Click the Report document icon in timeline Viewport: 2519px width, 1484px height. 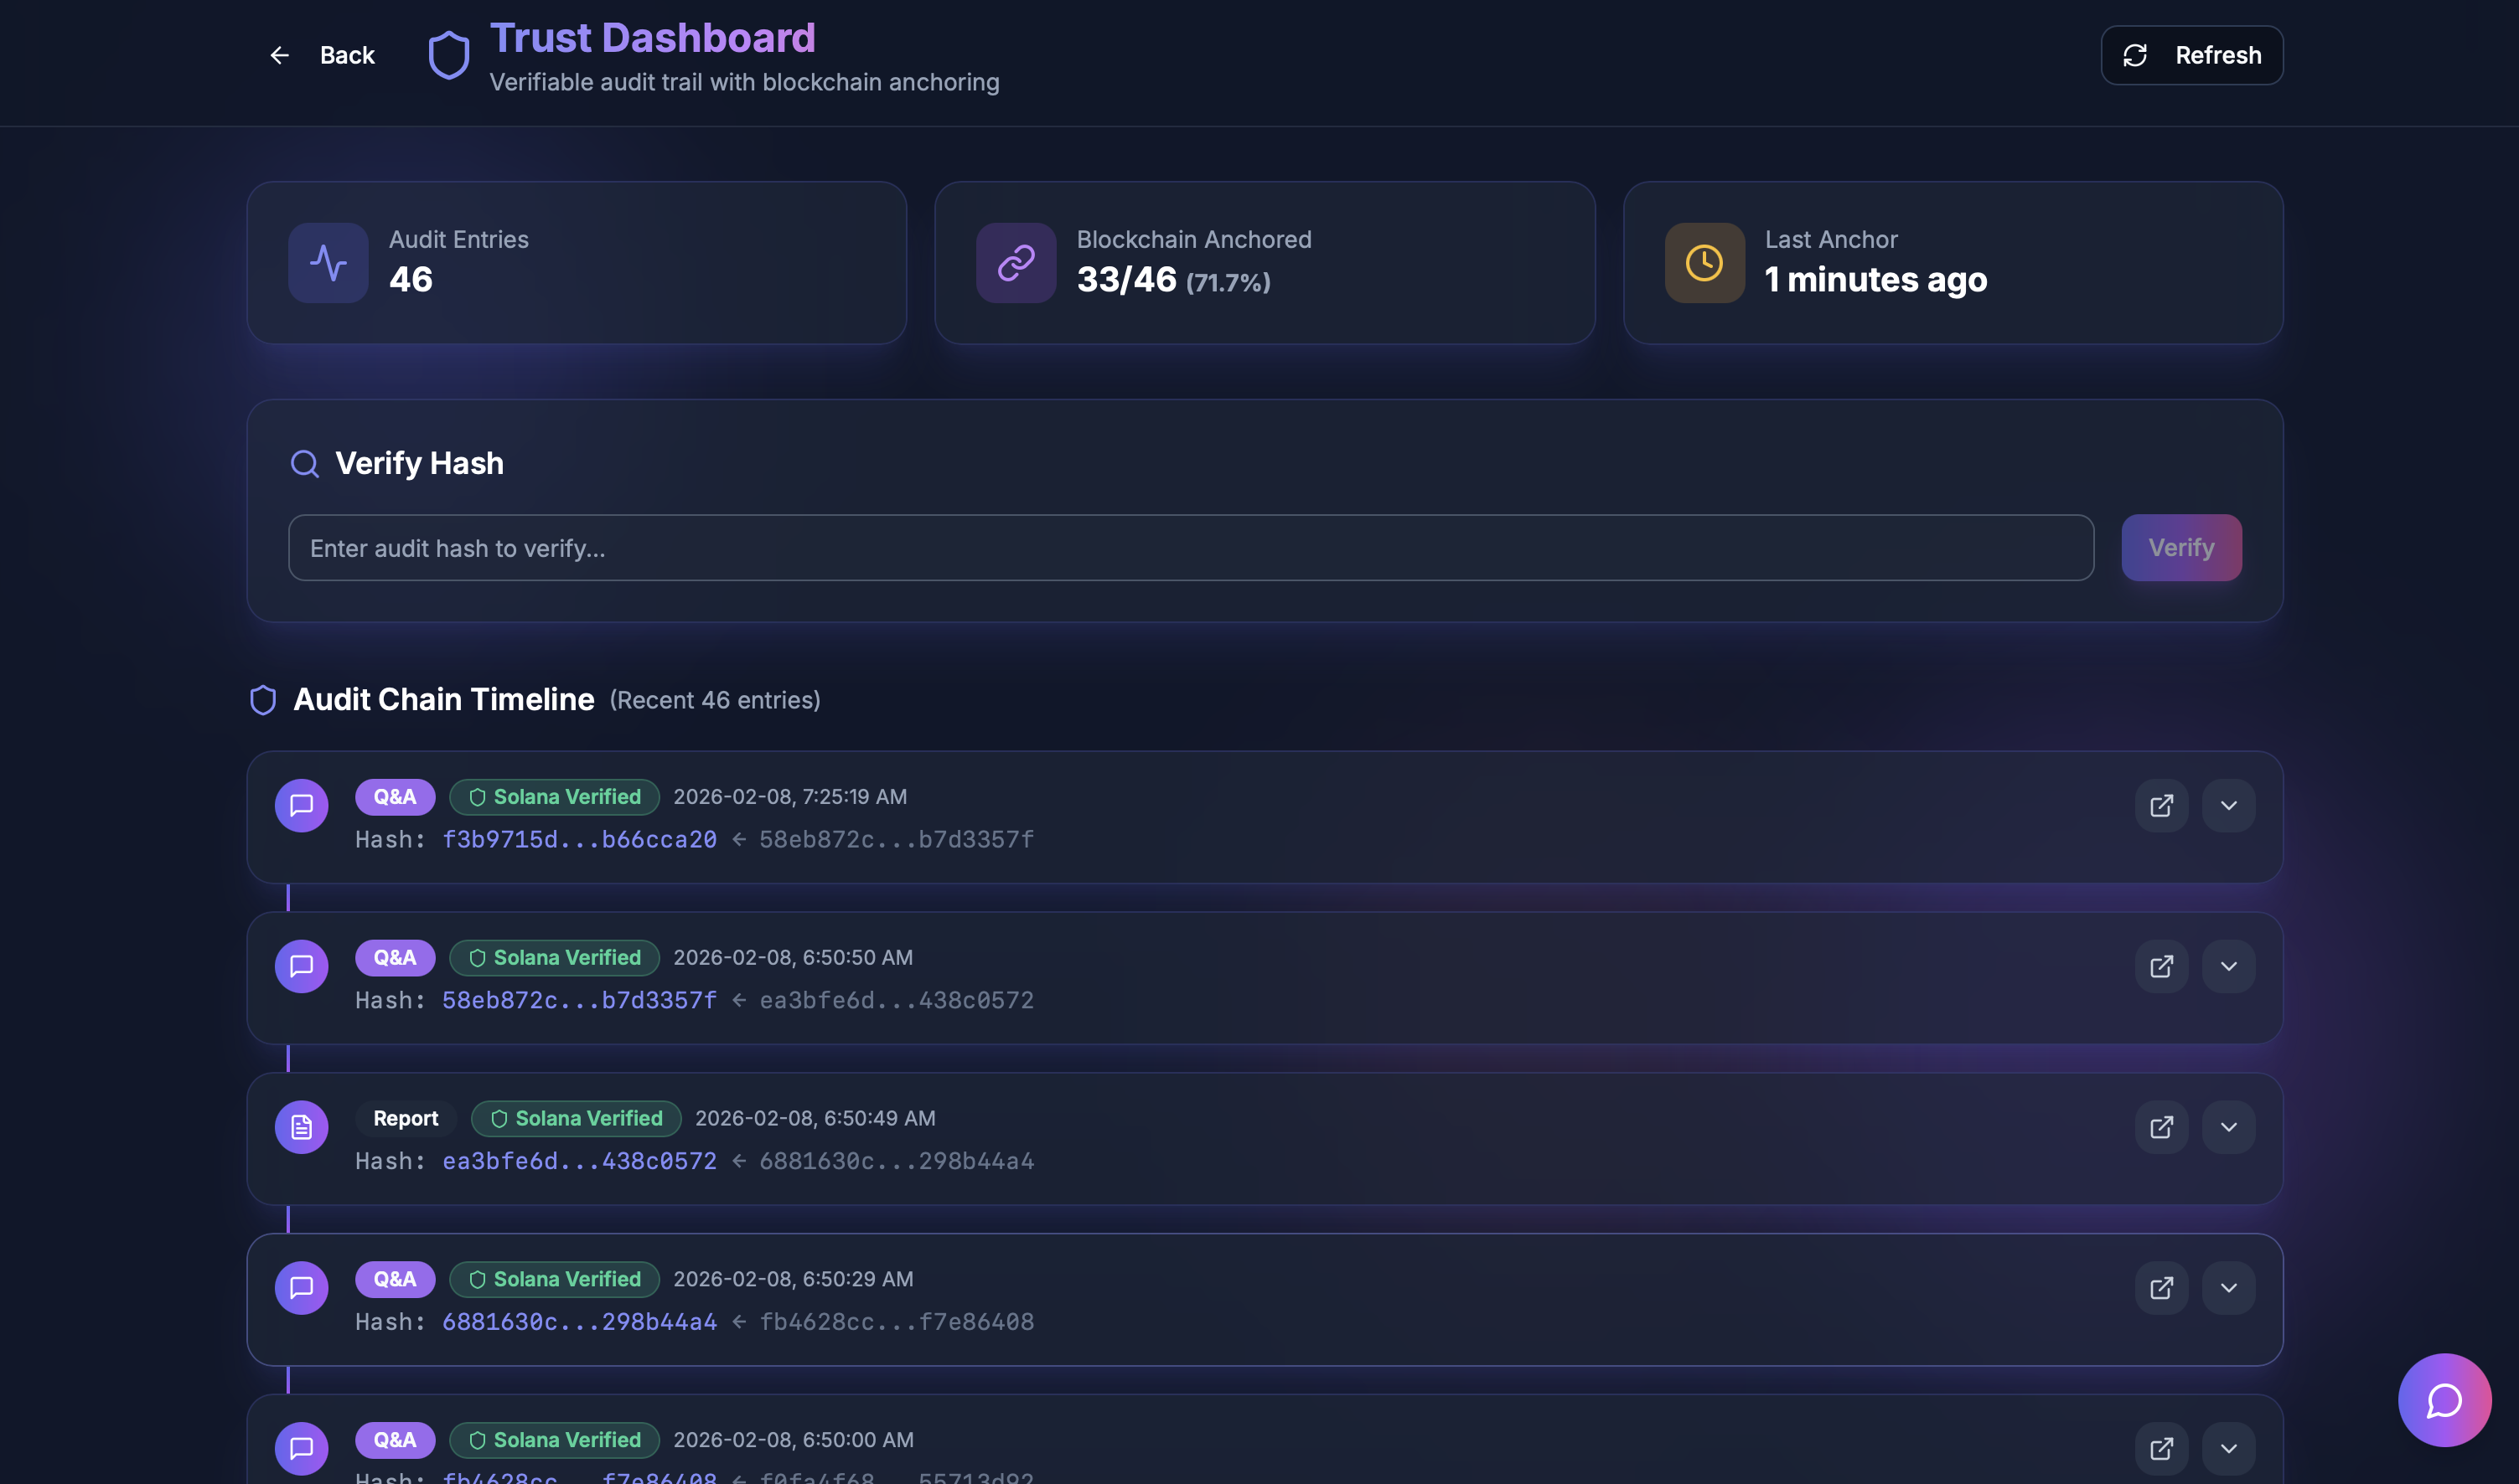tap(301, 1127)
